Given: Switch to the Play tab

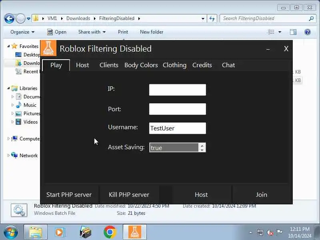Looking at the screenshot, I should 56,65.
